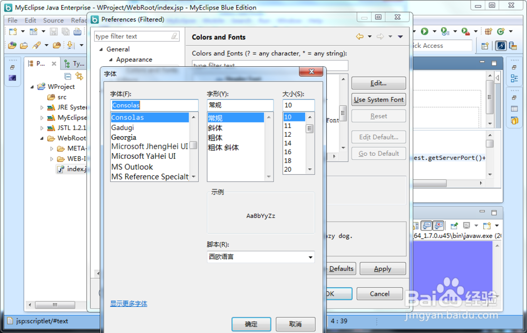Open the 脚本 script combo box

(x=260, y=257)
